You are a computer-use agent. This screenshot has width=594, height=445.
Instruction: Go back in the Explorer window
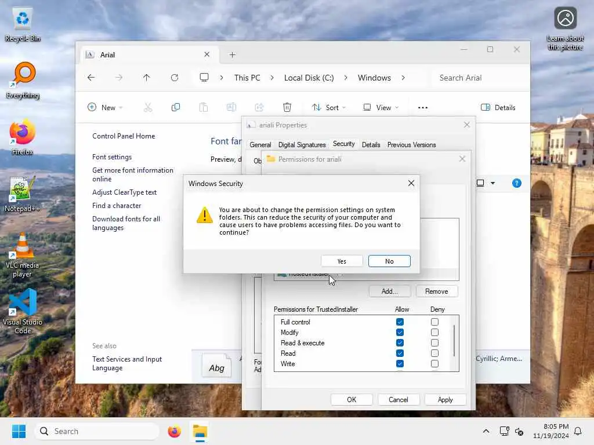click(91, 78)
